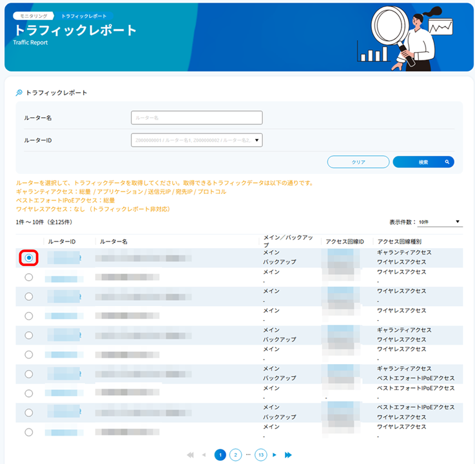Jump to the last page double-arrow icon
Viewport: 475px width, 464px height.
pos(288,455)
